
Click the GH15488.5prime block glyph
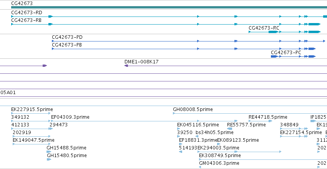(x=49, y=152)
